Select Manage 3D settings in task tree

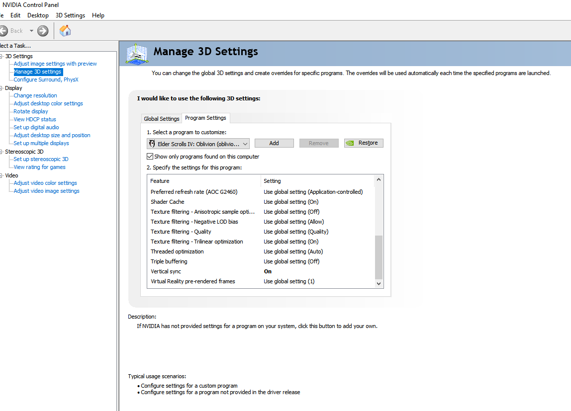pyautogui.click(x=37, y=72)
